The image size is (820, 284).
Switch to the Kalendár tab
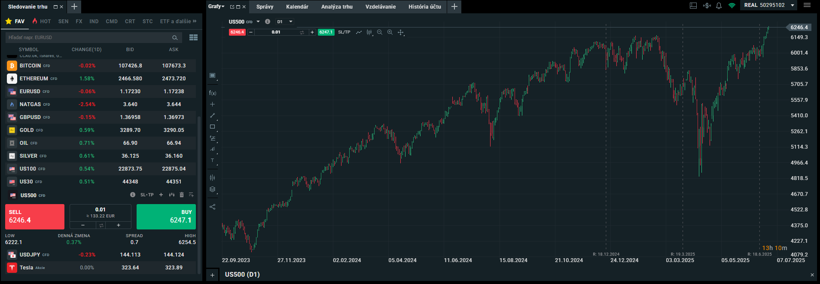tap(297, 6)
